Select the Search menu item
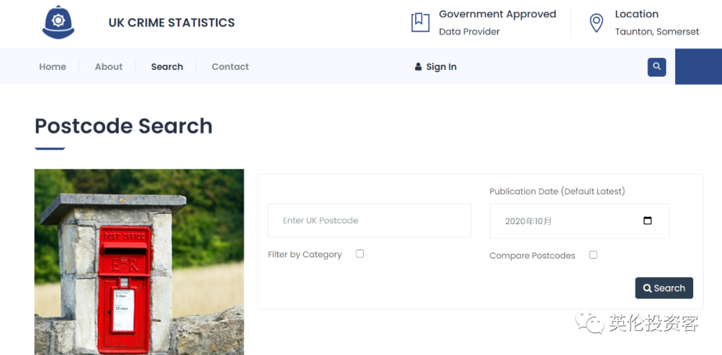This screenshot has width=722, height=355. [167, 67]
